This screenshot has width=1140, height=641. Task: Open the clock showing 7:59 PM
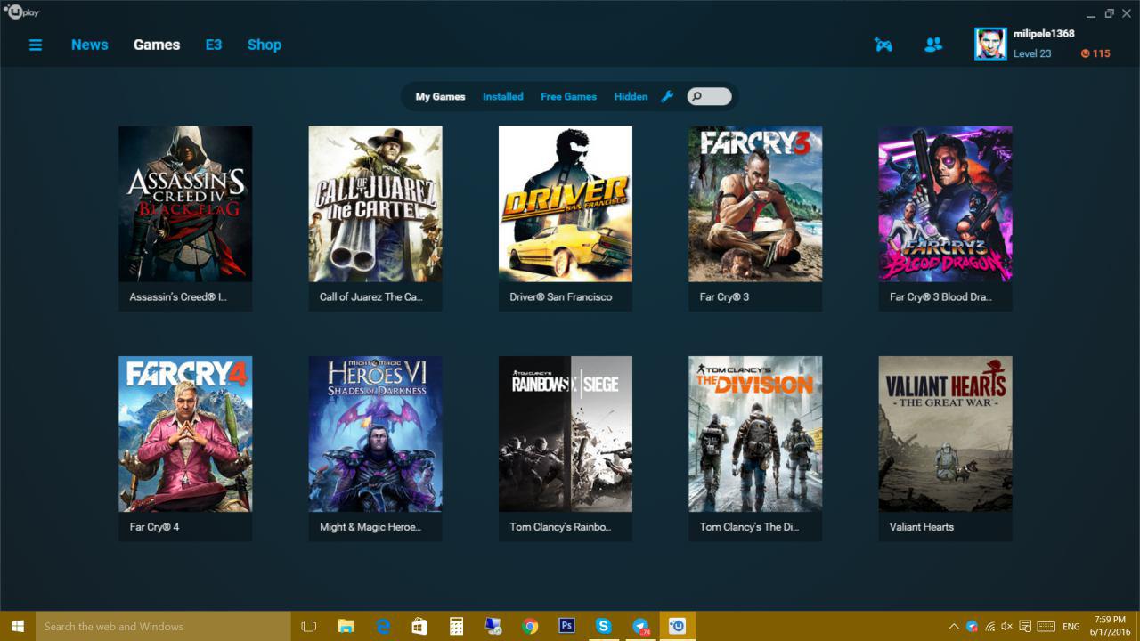pyautogui.click(x=1109, y=626)
